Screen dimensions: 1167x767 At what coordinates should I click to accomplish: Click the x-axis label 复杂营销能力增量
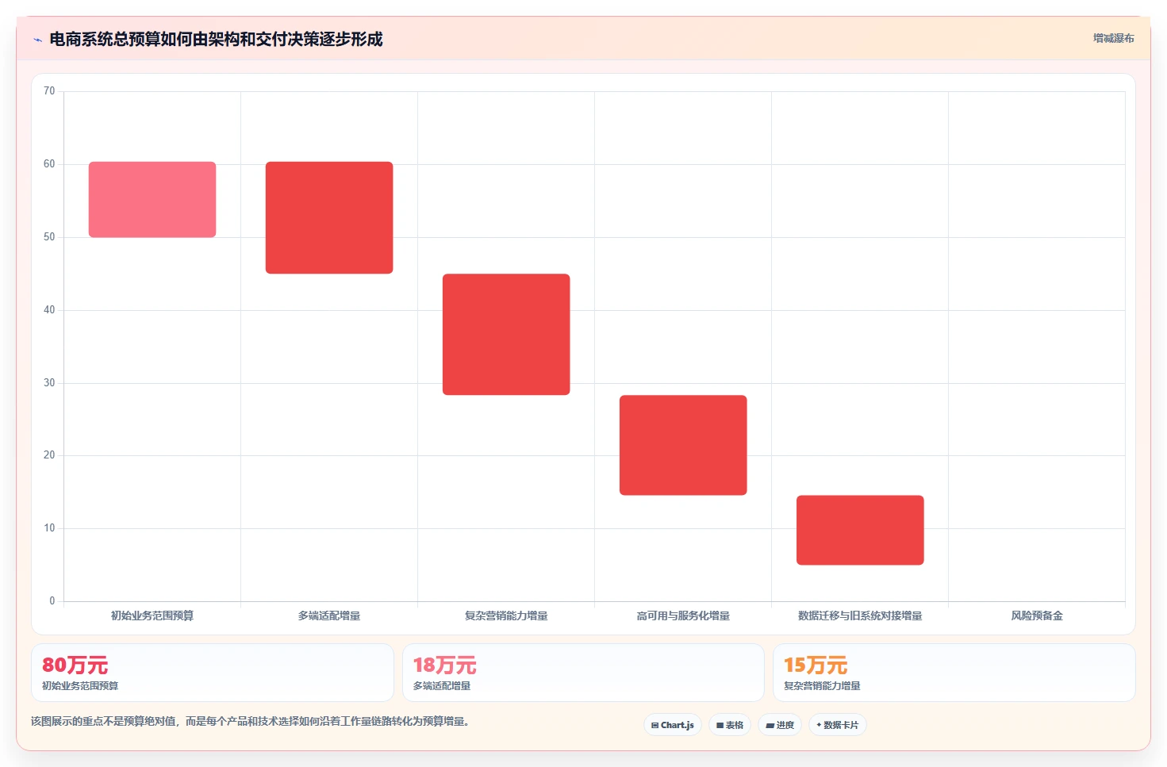pyautogui.click(x=506, y=616)
